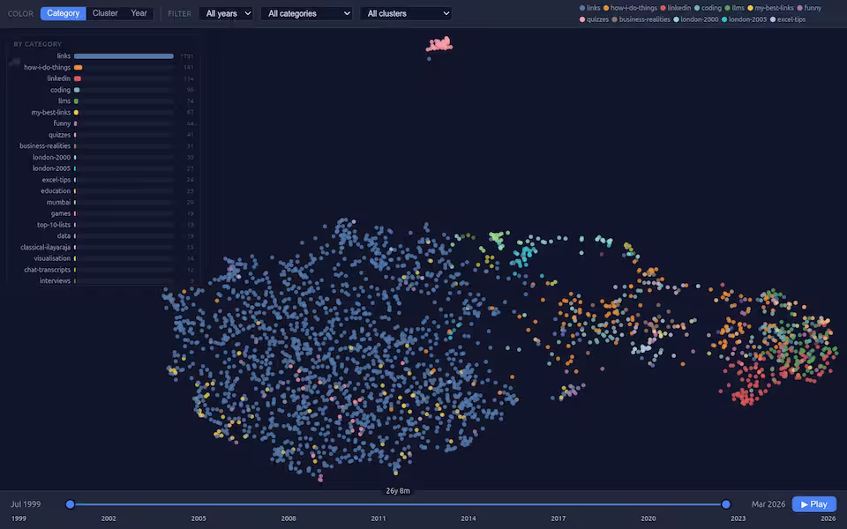847x529 pixels.
Task: Click the how-i-do-things legend marker
Action: (x=607, y=8)
